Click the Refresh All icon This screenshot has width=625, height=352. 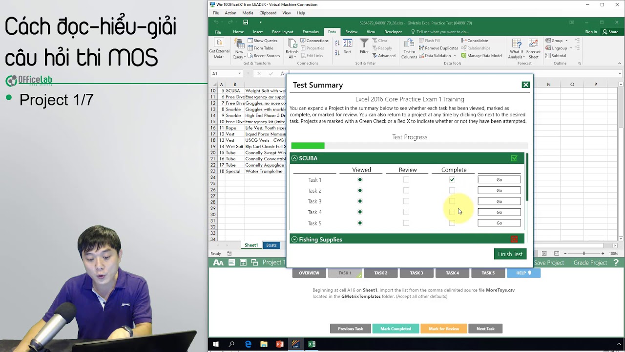coord(292,48)
